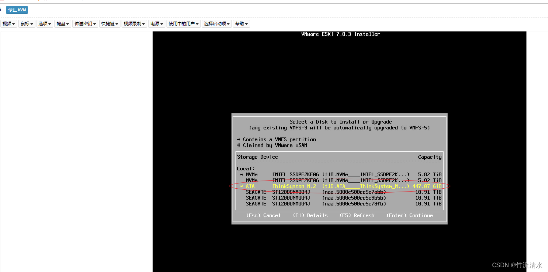Screen dimensions: 548x272
Task: Select SEAGATE disk naa.5000c500ec5c9b5b
Action: pos(340,198)
